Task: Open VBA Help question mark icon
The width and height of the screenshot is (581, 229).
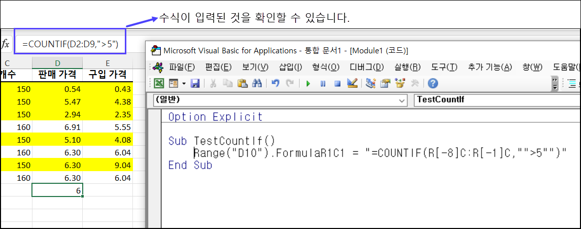Action: coord(433,84)
